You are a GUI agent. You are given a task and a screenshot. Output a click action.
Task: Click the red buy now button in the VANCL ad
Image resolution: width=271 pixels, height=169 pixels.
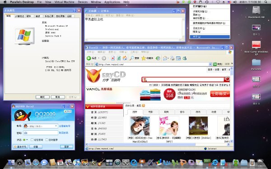click(x=220, y=94)
